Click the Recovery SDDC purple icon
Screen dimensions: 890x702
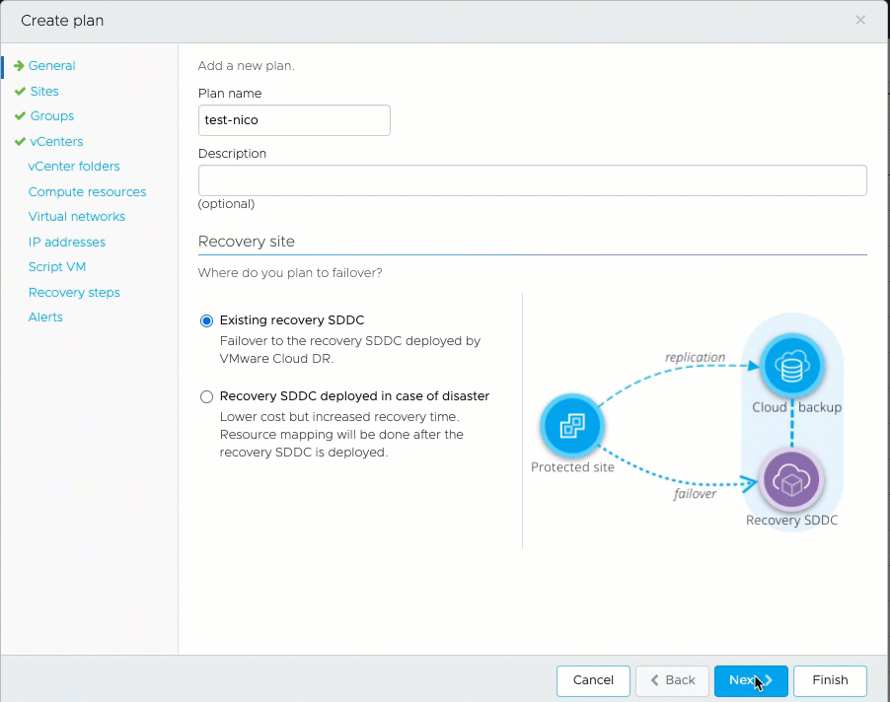(x=791, y=480)
